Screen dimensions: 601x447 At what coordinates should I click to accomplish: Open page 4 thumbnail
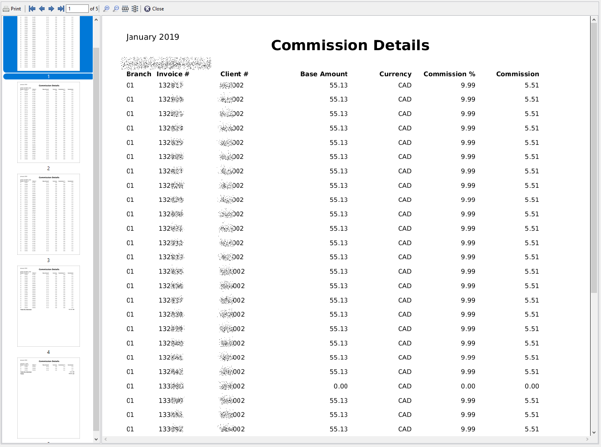[x=49, y=306]
